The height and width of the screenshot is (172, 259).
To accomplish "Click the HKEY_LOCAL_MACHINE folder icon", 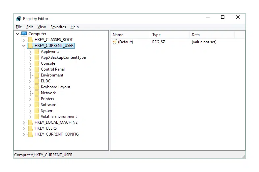I will [30, 122].
